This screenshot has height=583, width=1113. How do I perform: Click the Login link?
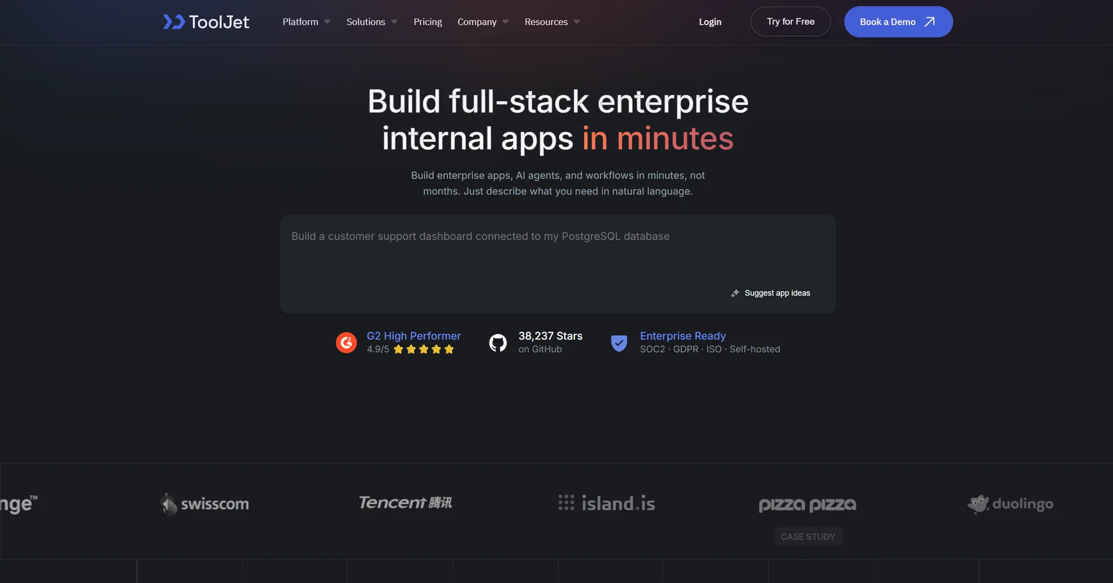[x=710, y=22]
